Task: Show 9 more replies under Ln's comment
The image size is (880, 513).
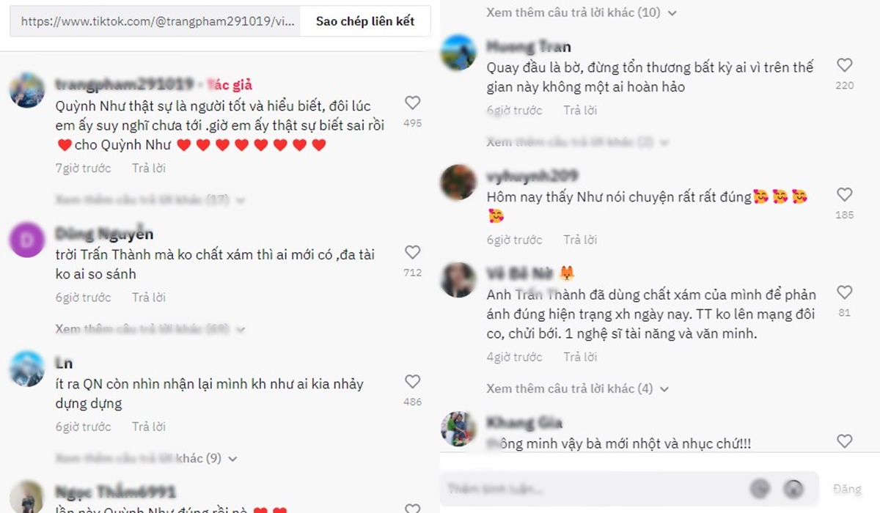Action: 147,458
